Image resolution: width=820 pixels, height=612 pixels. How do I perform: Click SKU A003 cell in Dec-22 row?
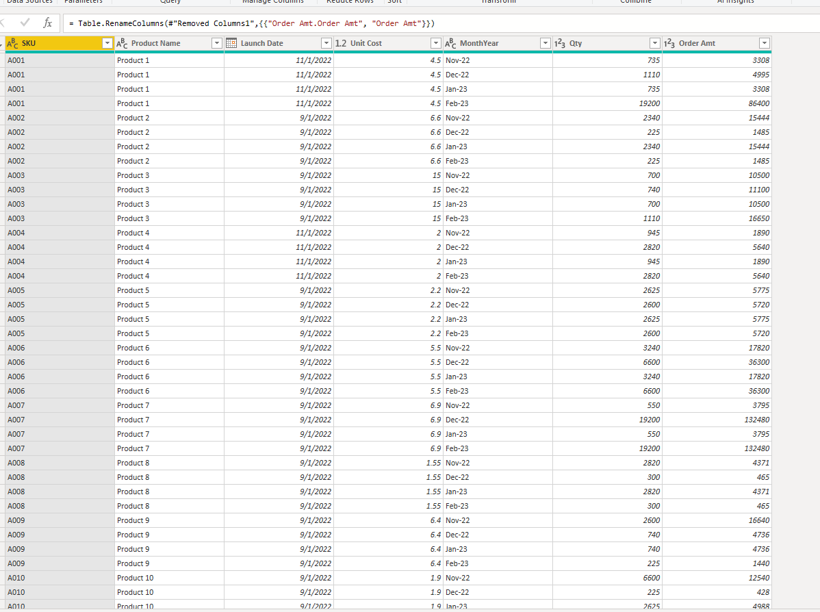pyautogui.click(x=60, y=190)
